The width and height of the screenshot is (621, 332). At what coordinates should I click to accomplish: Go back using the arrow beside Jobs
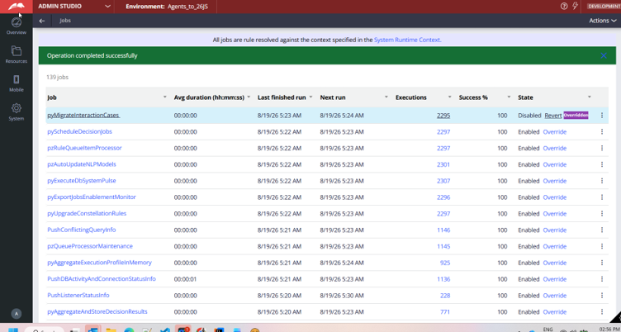[x=42, y=21]
